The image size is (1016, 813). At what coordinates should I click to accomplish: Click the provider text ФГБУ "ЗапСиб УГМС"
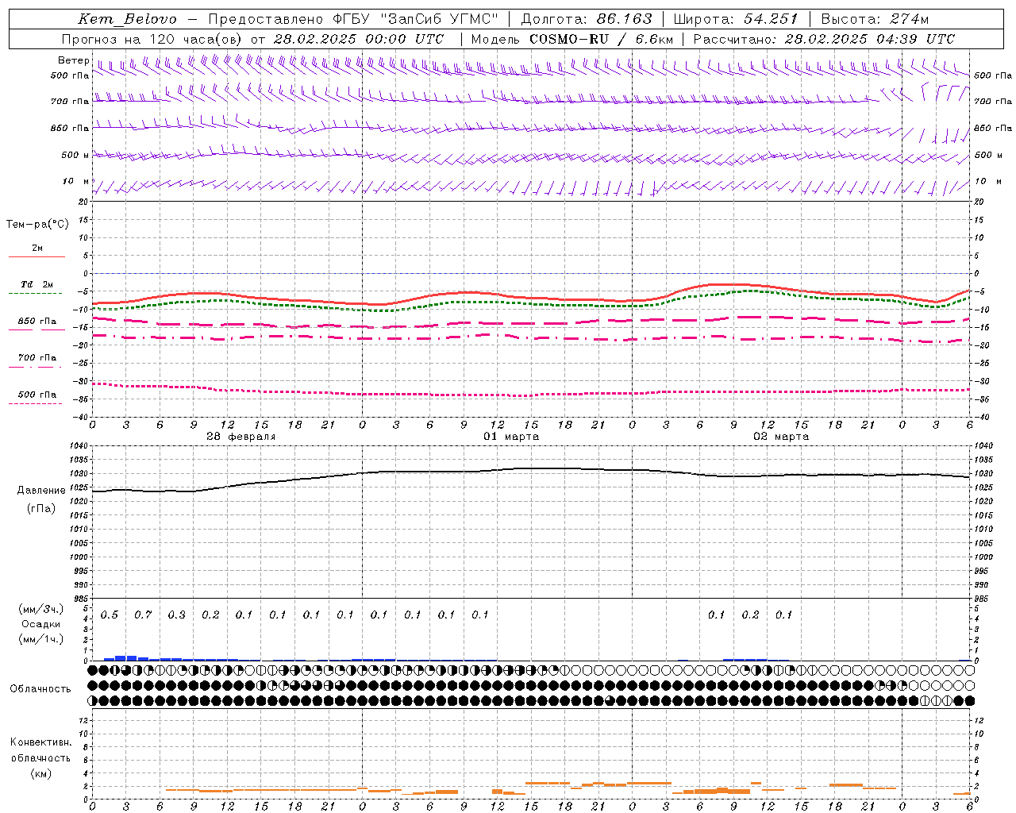tap(416, 19)
